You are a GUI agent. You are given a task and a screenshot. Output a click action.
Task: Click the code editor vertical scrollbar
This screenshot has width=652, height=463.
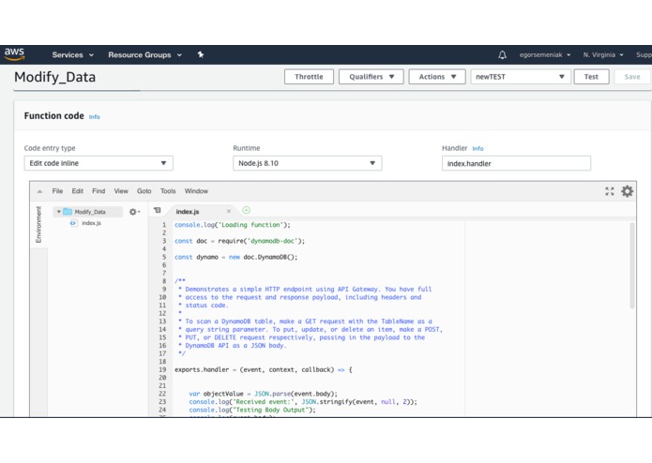(x=632, y=266)
